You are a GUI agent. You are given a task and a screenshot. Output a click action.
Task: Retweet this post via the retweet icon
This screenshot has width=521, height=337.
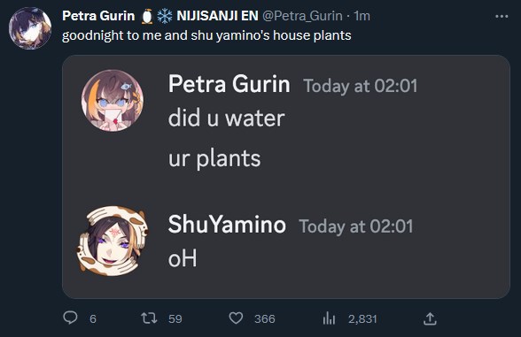[149, 318]
